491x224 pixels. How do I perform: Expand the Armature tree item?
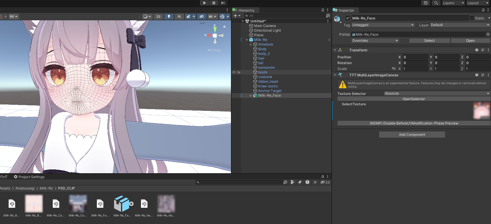pyautogui.click(x=251, y=44)
